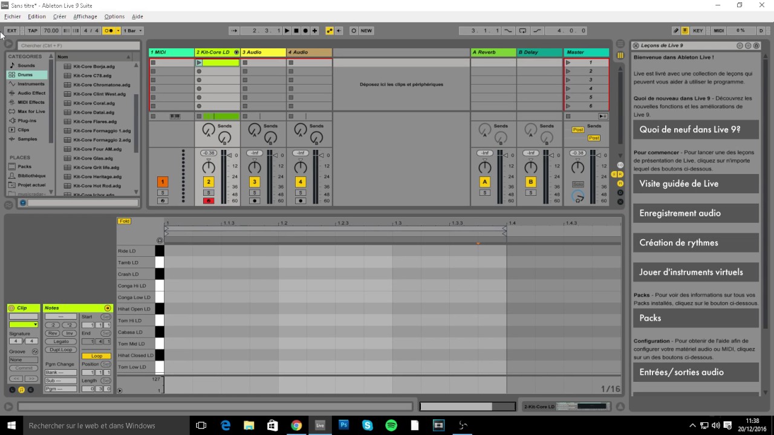Open the Options menu

[114, 16]
